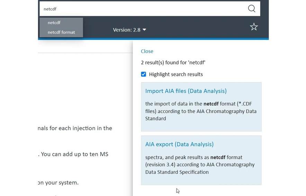Click the magnifying glass search icon
306x196 pixels.
(x=252, y=9)
